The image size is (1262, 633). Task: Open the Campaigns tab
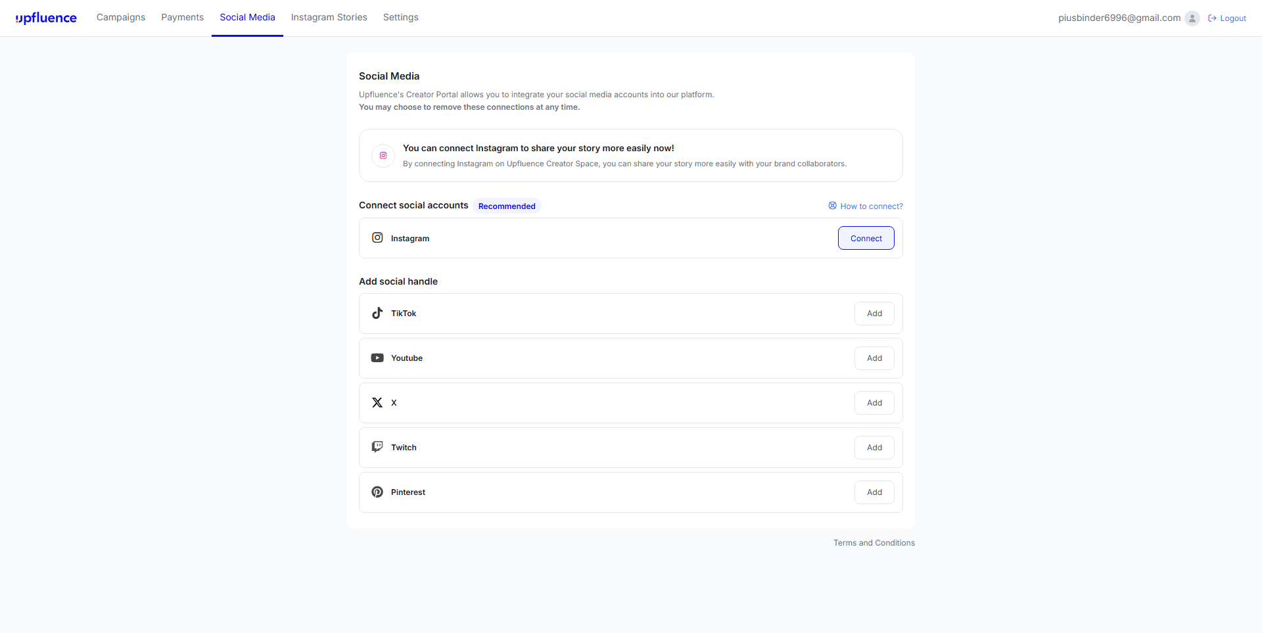click(x=121, y=17)
